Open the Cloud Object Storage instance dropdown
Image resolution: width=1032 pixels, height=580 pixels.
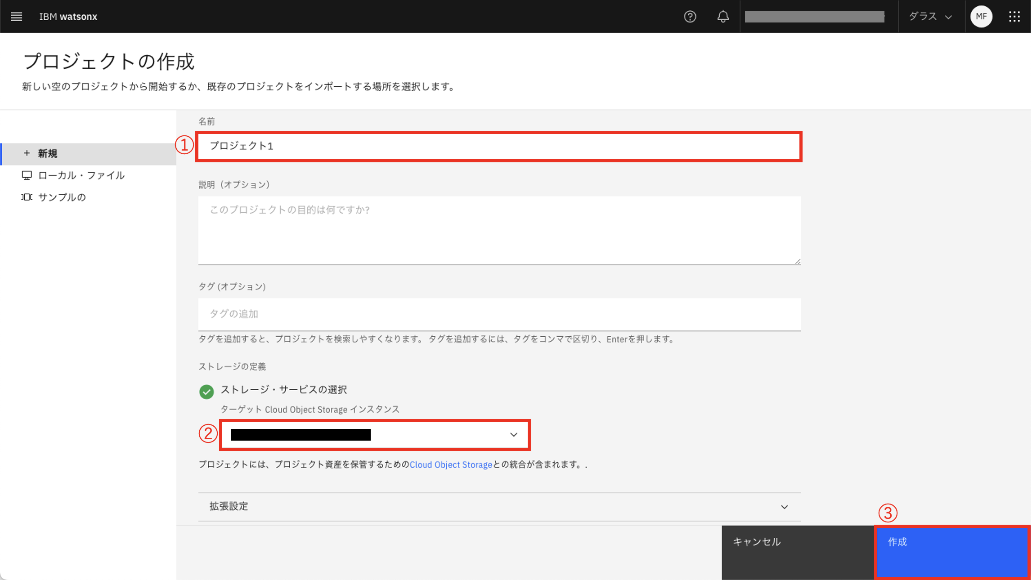(374, 435)
